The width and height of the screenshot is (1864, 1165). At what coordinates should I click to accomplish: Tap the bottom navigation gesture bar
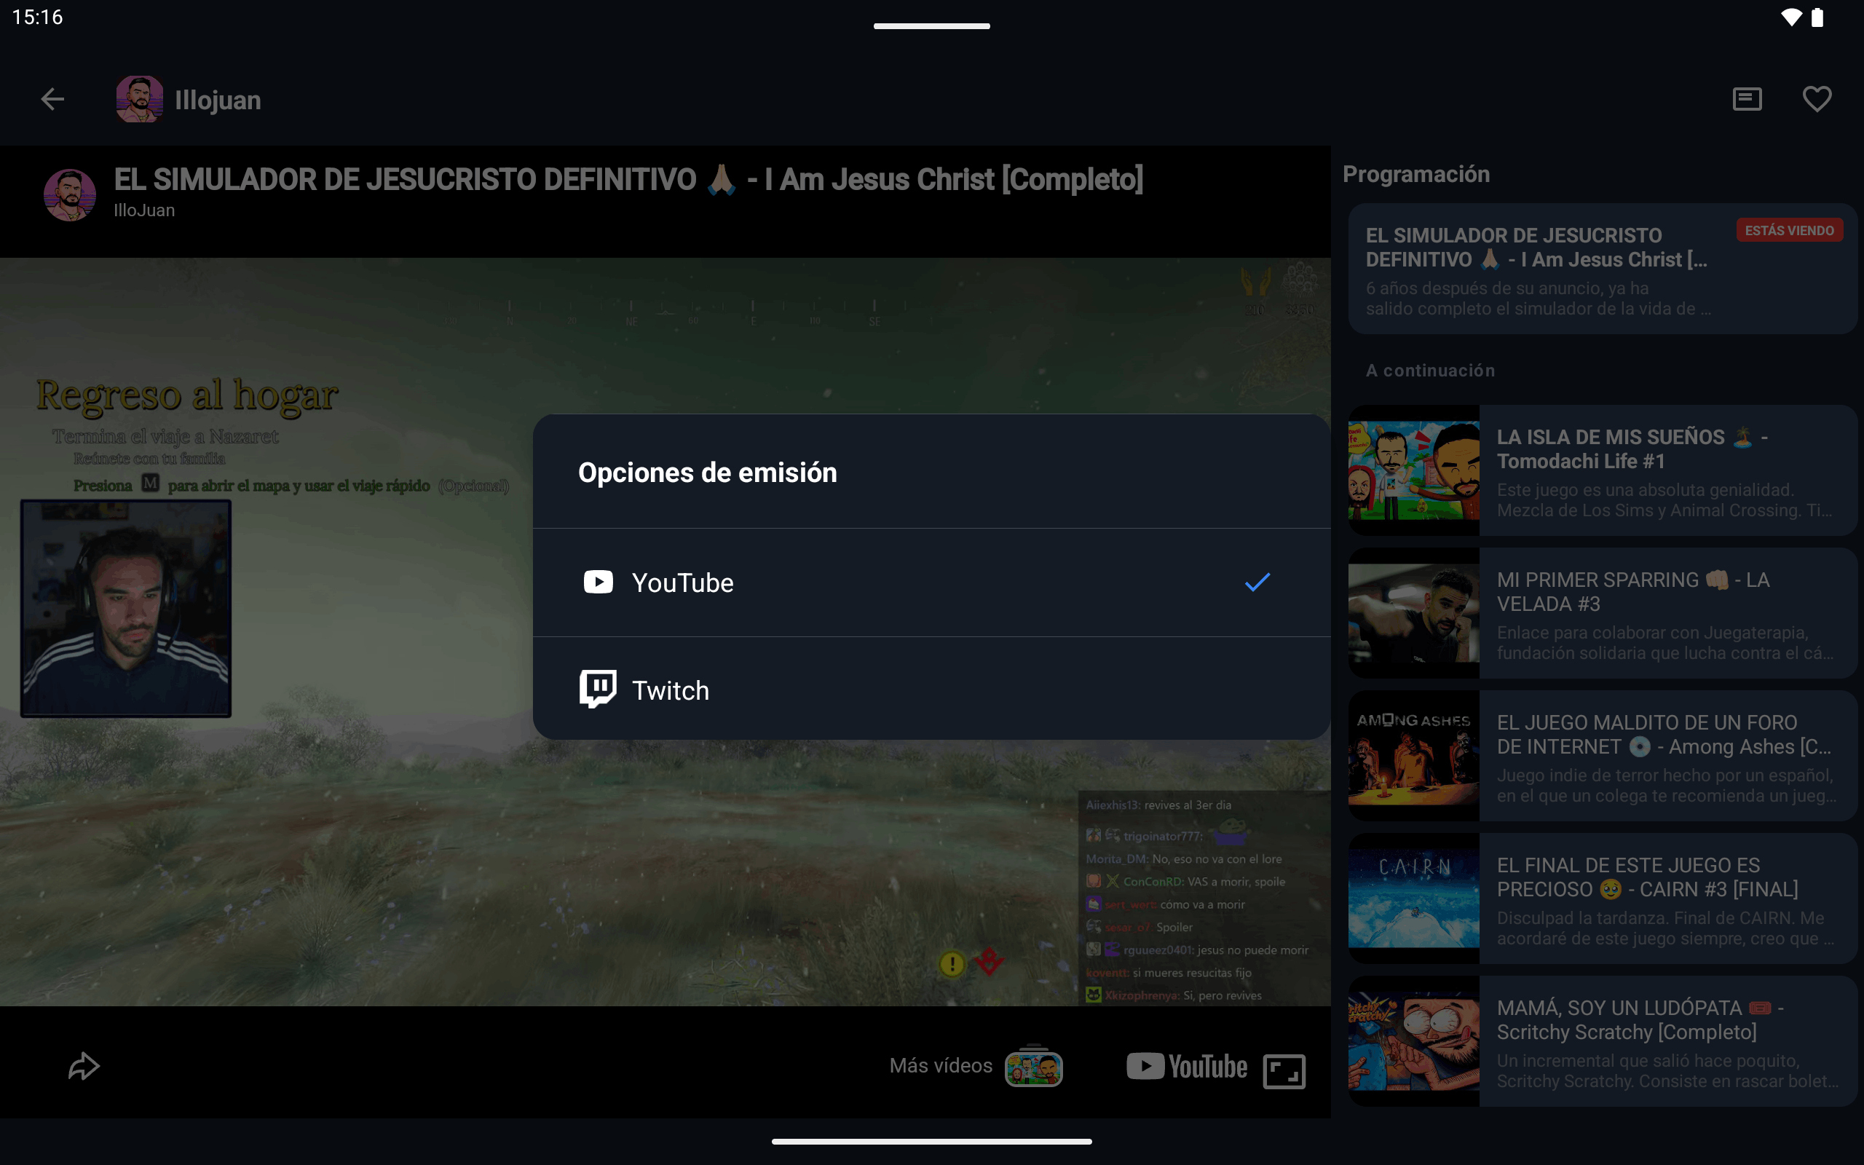click(x=931, y=1141)
